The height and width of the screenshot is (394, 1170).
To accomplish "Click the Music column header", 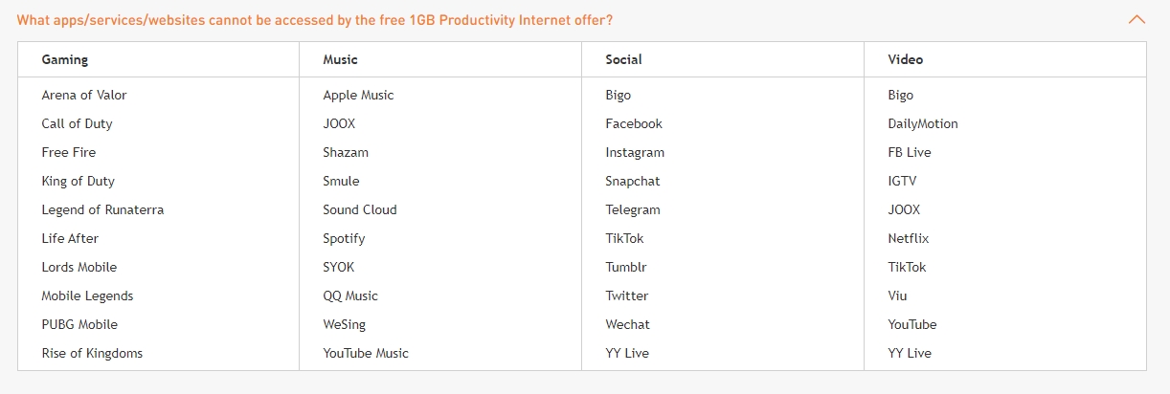I will 341,59.
